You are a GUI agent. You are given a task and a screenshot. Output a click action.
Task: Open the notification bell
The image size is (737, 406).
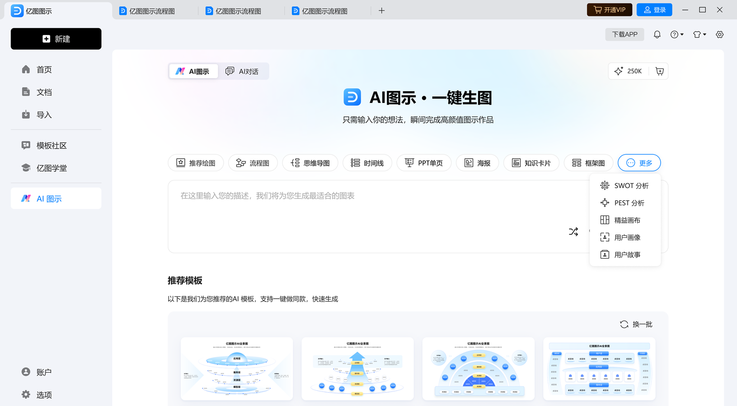(x=657, y=34)
